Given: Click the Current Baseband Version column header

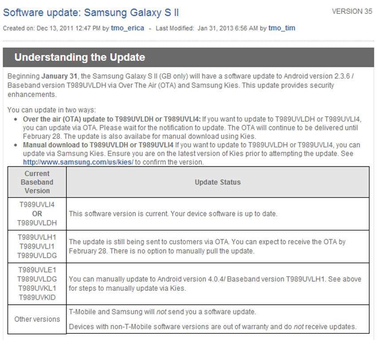Looking at the screenshot, I should (37, 182).
